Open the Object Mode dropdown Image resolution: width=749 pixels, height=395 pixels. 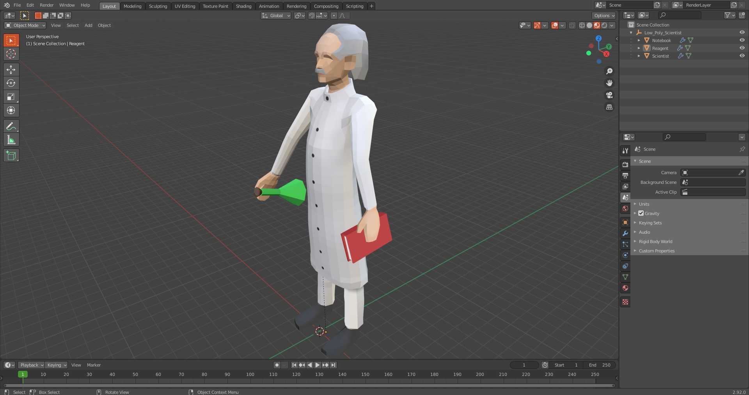(x=25, y=25)
